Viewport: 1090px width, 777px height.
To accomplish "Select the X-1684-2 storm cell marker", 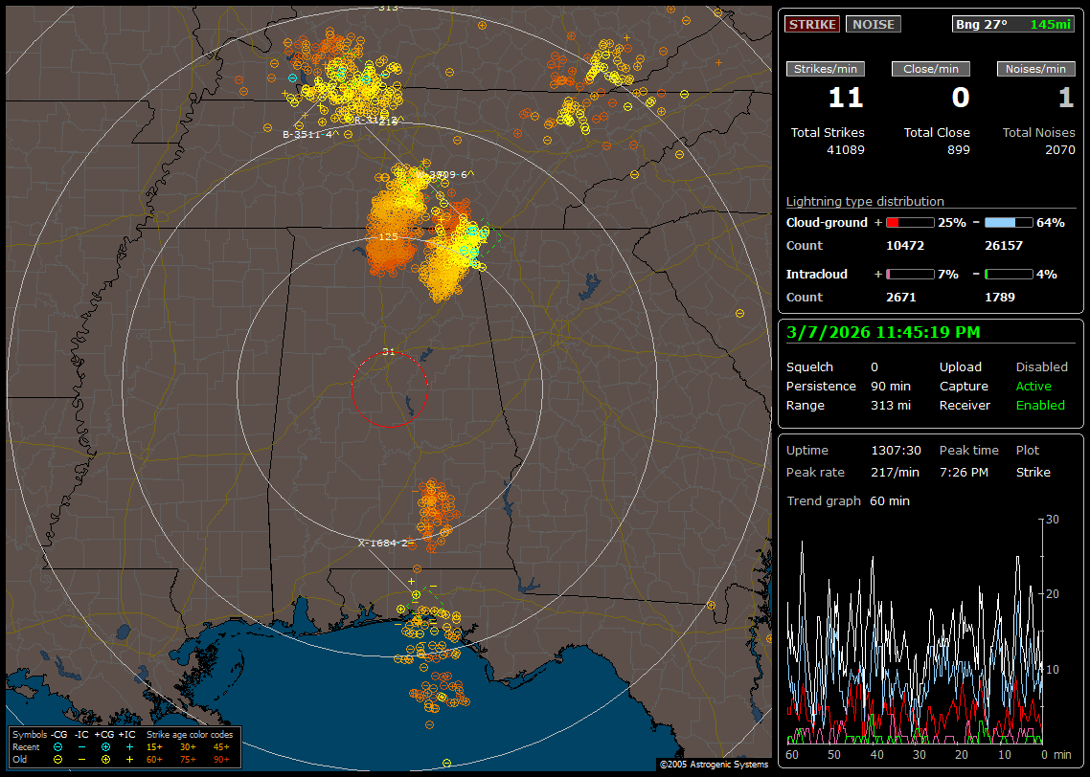I will point(383,543).
